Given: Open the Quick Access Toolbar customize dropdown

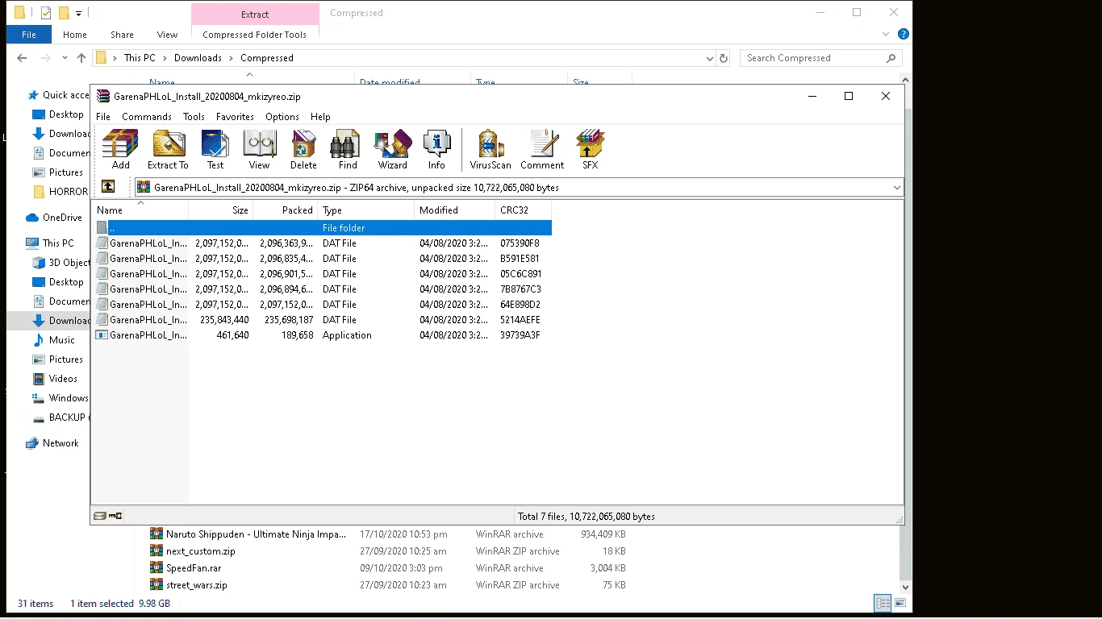Looking at the screenshot, I should pos(78,13).
